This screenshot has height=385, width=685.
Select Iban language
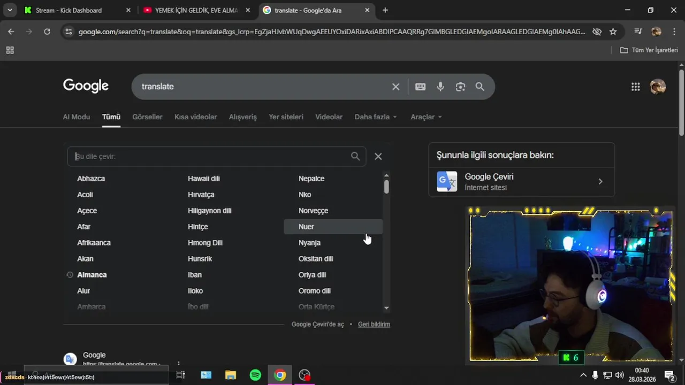click(195, 275)
